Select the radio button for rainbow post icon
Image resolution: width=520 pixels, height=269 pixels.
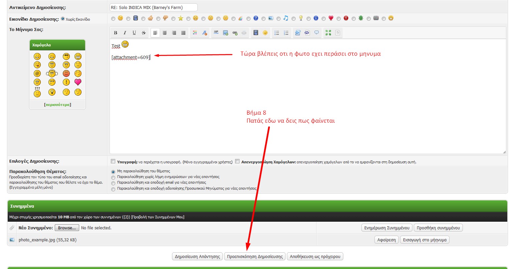pyautogui.click(x=233, y=19)
